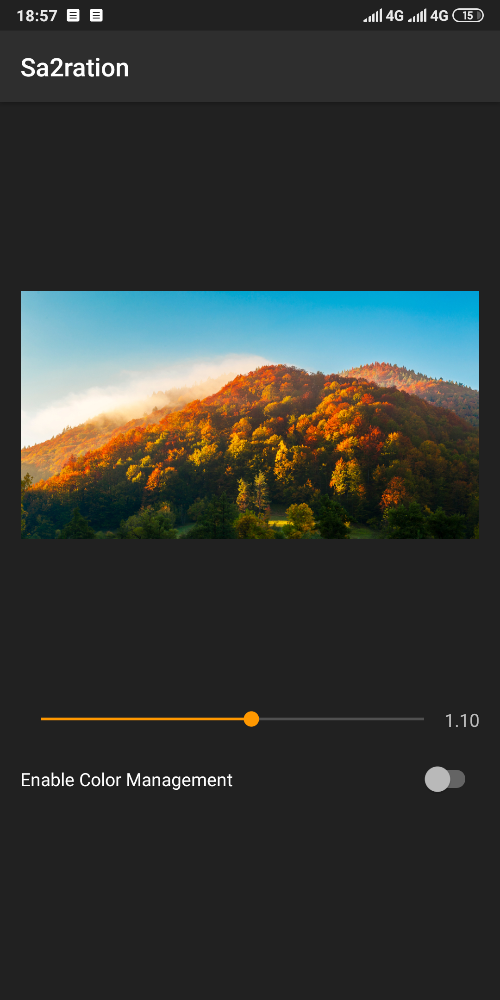The image size is (500, 1000).
Task: Tap the second notification icon in status bar
Action: click(x=96, y=16)
